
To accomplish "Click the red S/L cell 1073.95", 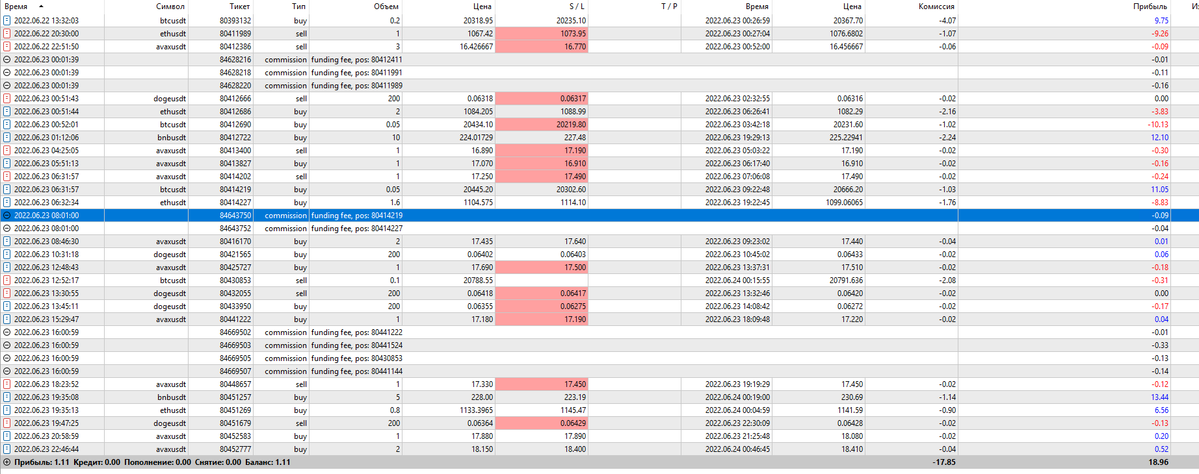I will click(x=542, y=34).
